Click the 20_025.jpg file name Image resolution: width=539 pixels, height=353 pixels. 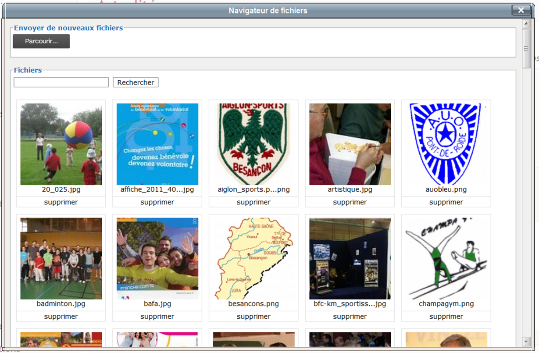[x=61, y=189]
